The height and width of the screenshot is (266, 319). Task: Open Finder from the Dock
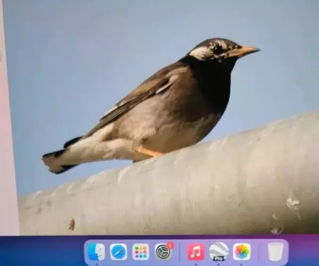pyautogui.click(x=96, y=252)
